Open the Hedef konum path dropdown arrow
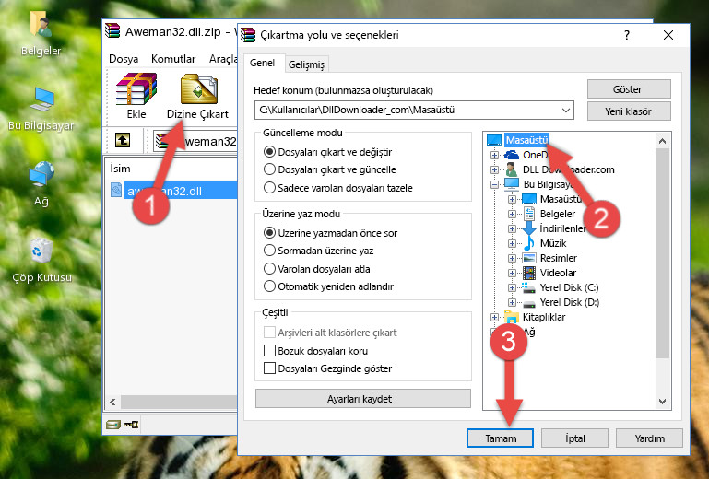The image size is (709, 479). coord(566,110)
